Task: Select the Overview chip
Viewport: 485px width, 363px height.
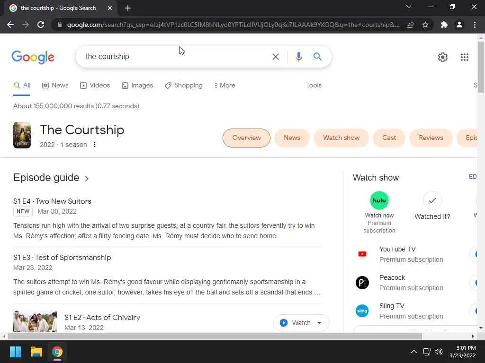Action: click(x=246, y=138)
